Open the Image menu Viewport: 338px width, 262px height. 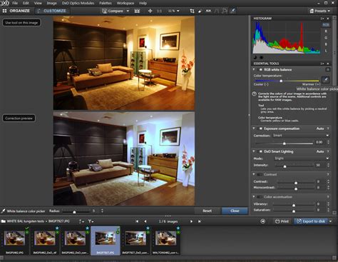click(x=51, y=3)
